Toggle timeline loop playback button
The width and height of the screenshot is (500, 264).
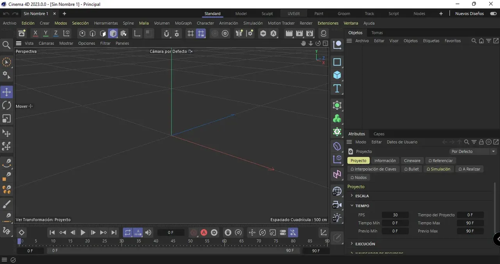pos(128,233)
